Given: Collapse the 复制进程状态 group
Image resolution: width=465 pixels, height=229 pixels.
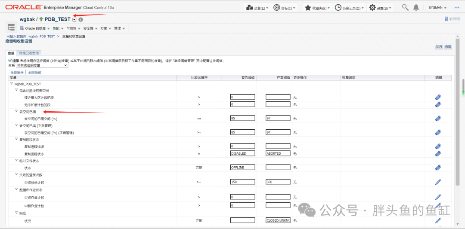Looking at the screenshot, I should click(16, 139).
